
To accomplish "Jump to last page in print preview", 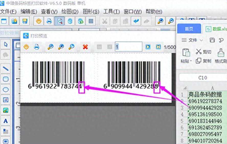I will [x=158, y=47].
